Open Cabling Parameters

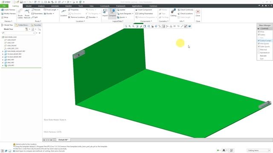pos(144,14)
